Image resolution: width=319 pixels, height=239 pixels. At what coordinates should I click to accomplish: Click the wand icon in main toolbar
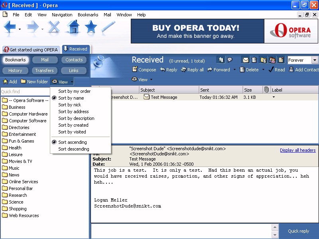coord(108,27)
